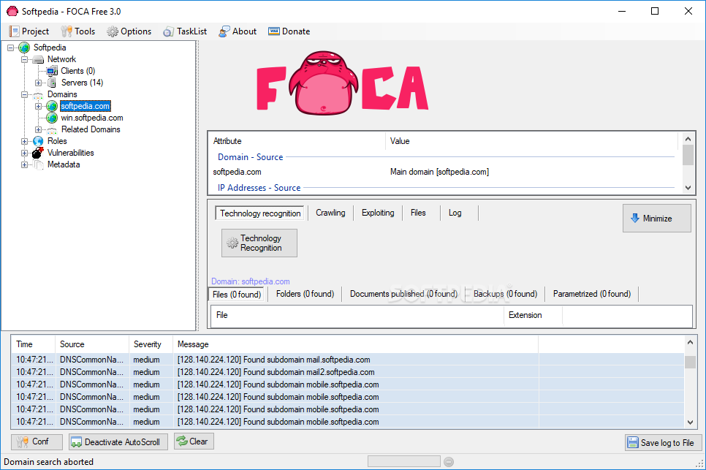Click the Severity column header
706x470 pixels.
coord(151,344)
